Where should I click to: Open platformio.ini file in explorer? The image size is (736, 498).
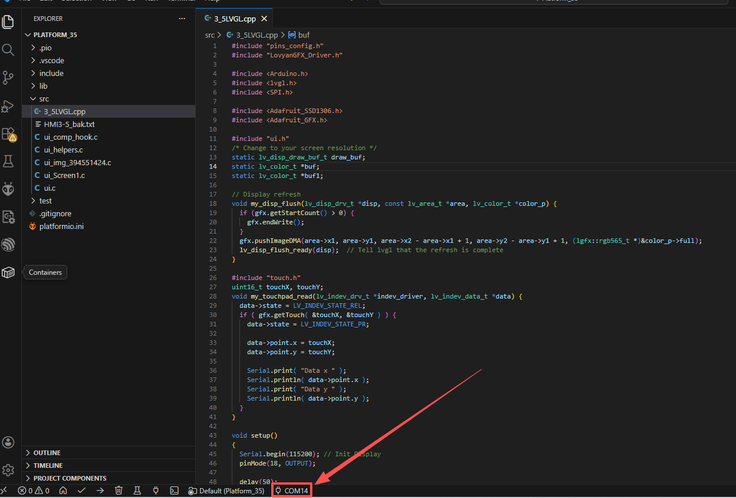(x=61, y=226)
